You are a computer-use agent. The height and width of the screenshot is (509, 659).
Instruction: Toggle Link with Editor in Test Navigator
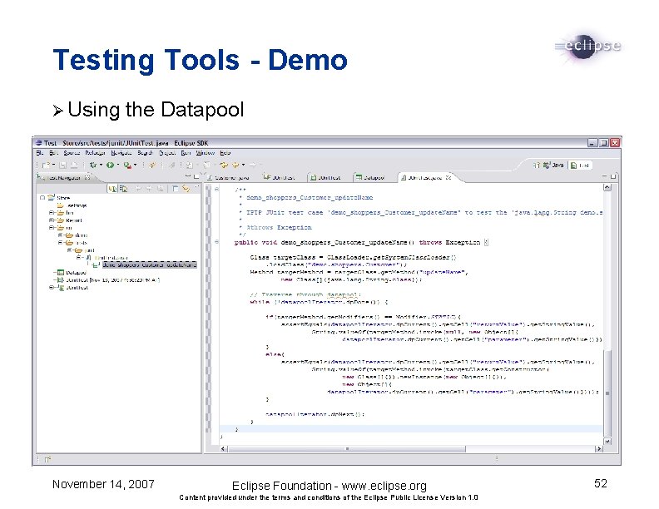point(186,189)
